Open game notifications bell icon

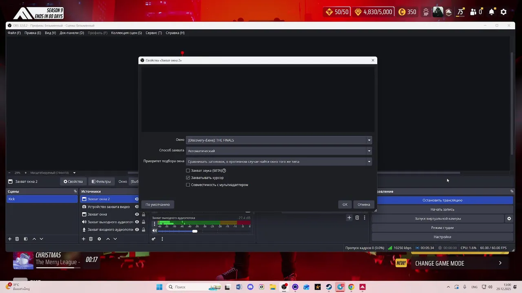(x=491, y=12)
